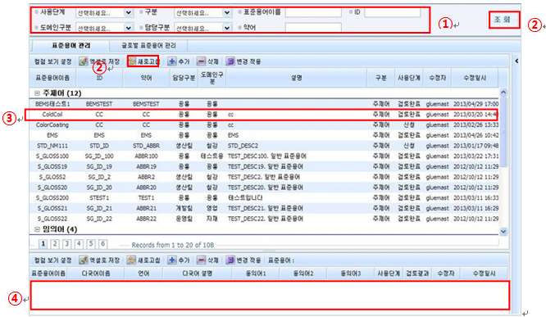Click refresh icon in upper grid toolbar
The height and width of the screenshot is (317, 546).
tap(132, 61)
